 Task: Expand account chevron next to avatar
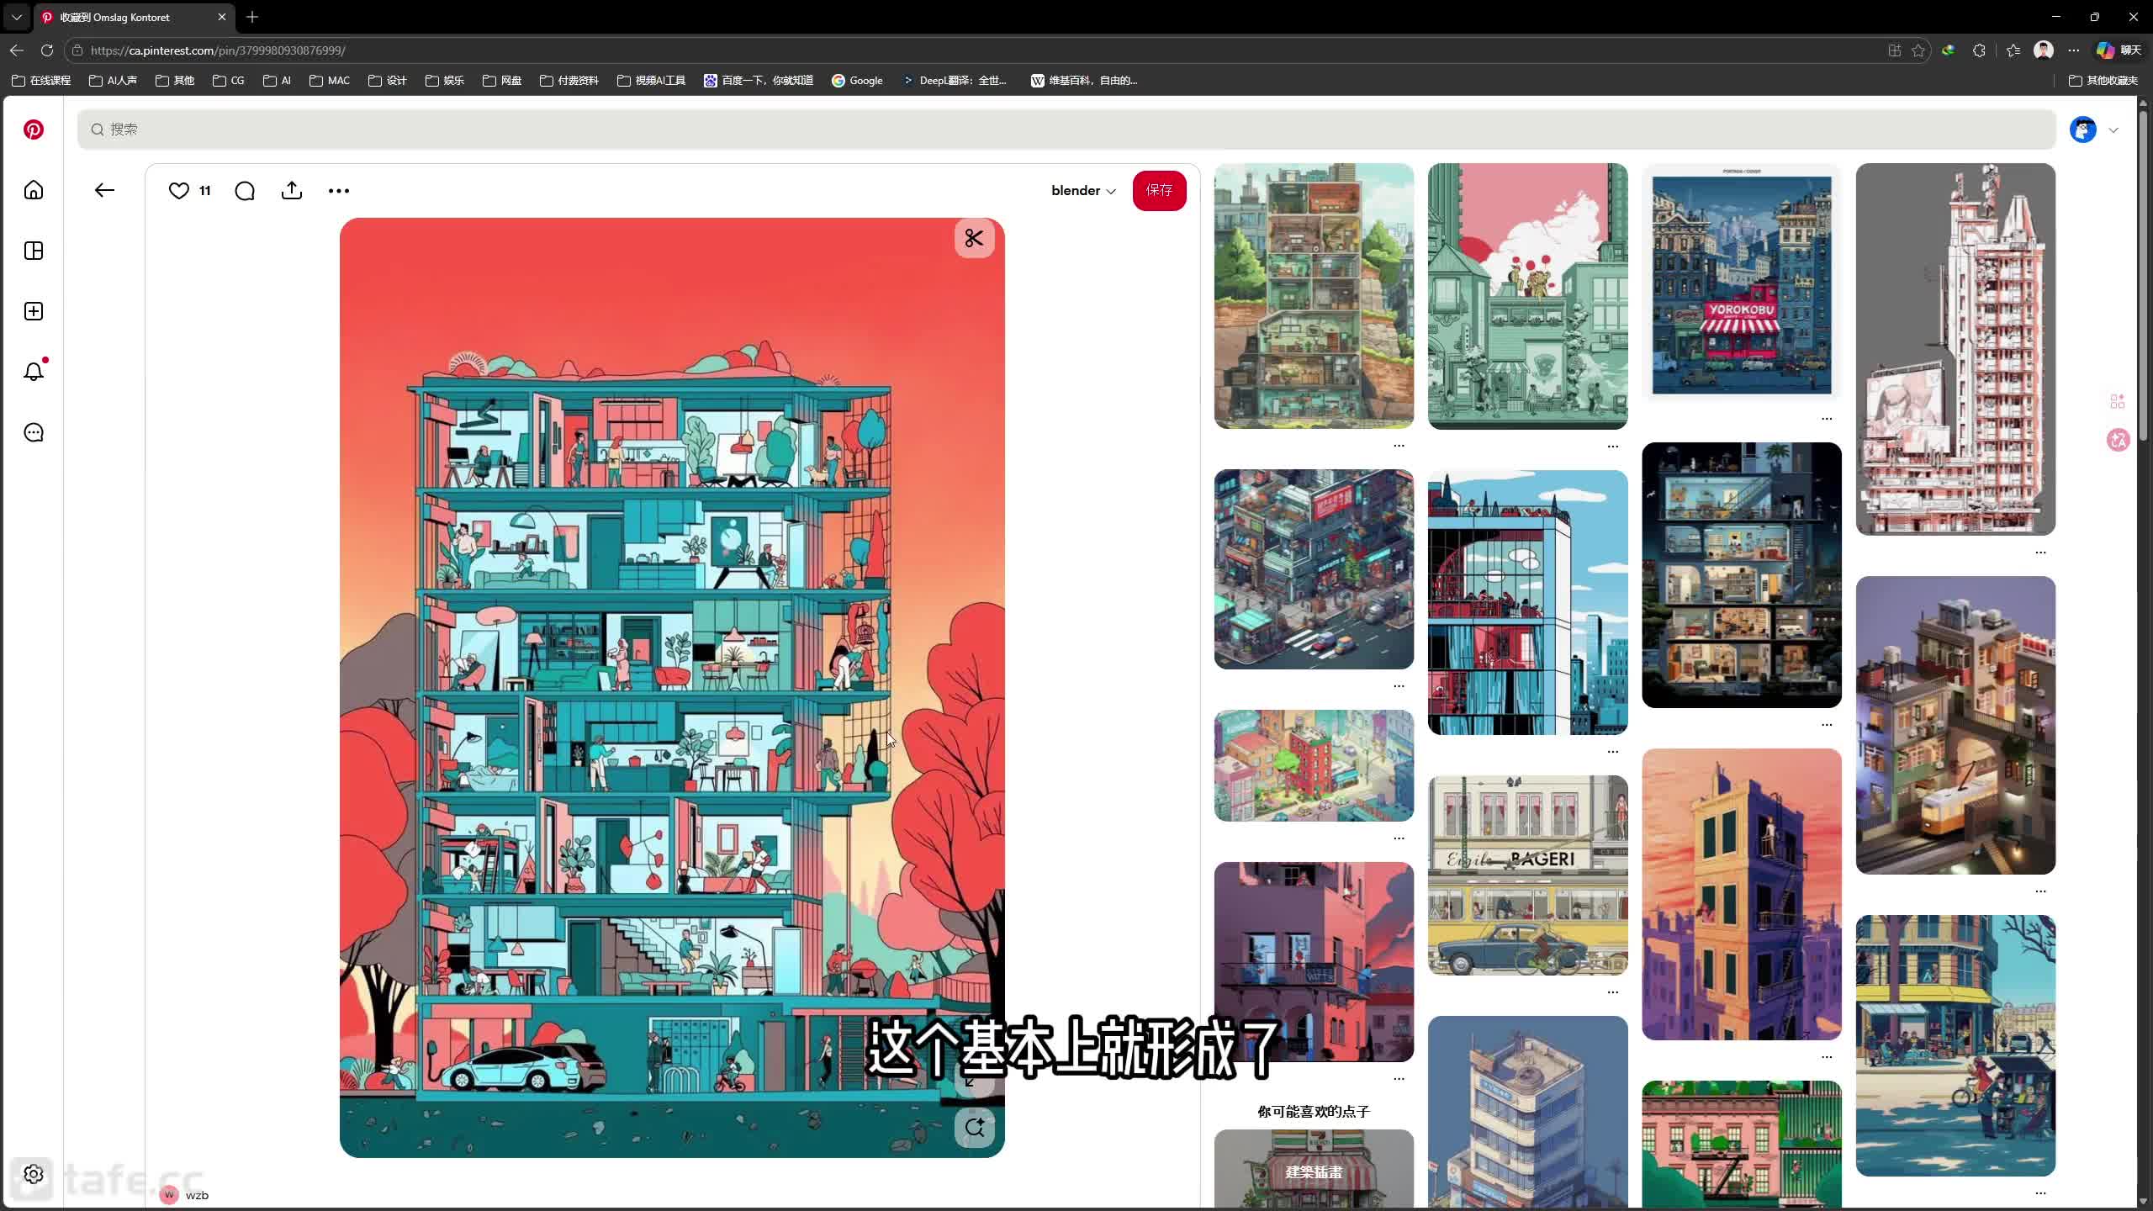2113,130
